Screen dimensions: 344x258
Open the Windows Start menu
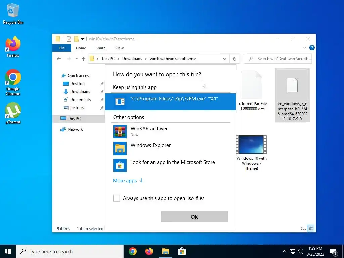coord(8,251)
